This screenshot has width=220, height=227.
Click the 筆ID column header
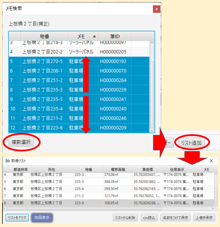(115, 36)
